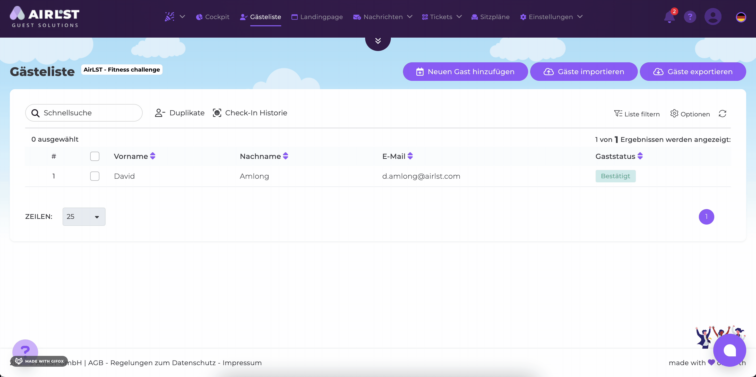Click the AirLST - Fitness challenge event badge

click(122, 70)
